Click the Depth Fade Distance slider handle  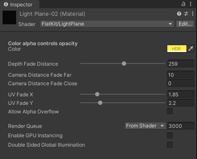click(124, 64)
